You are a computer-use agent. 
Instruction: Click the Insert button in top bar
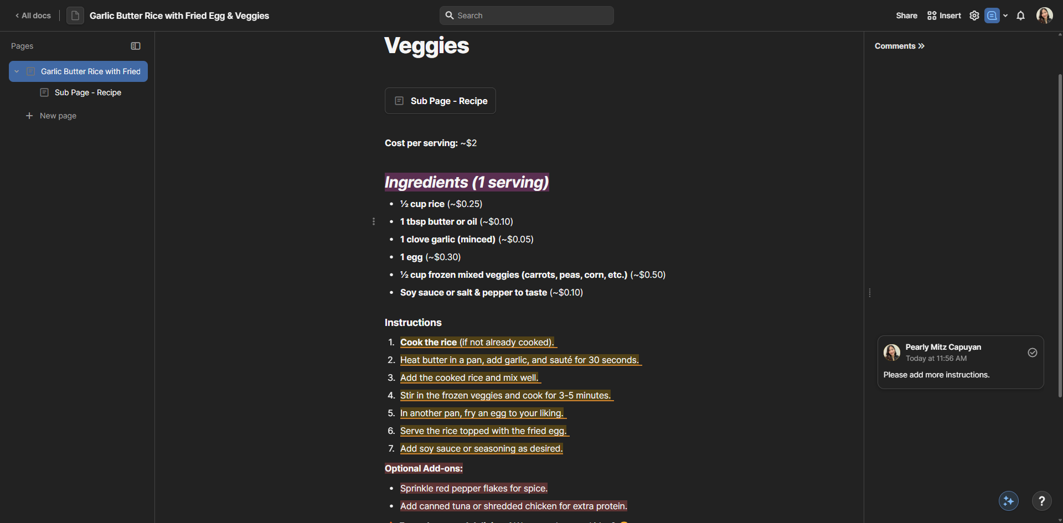(x=944, y=15)
